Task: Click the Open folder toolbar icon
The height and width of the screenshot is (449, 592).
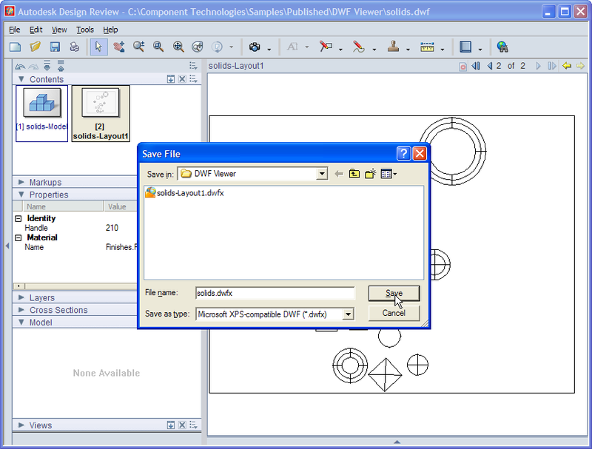Action: tap(35, 47)
